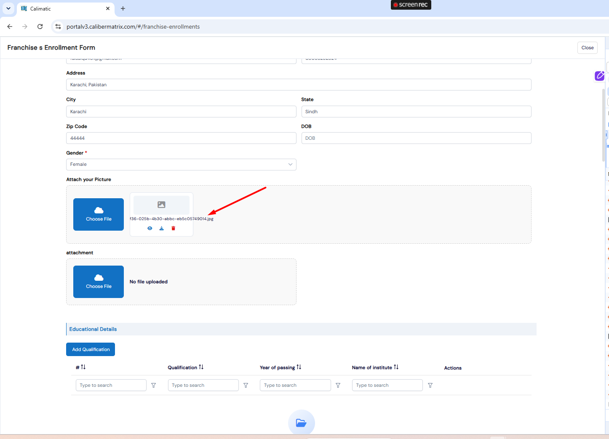Go forward in browser history
The height and width of the screenshot is (439, 609).
(x=25, y=27)
